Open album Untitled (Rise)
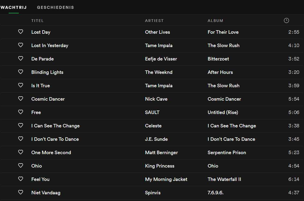This screenshot has width=304, height=201. click(223, 112)
